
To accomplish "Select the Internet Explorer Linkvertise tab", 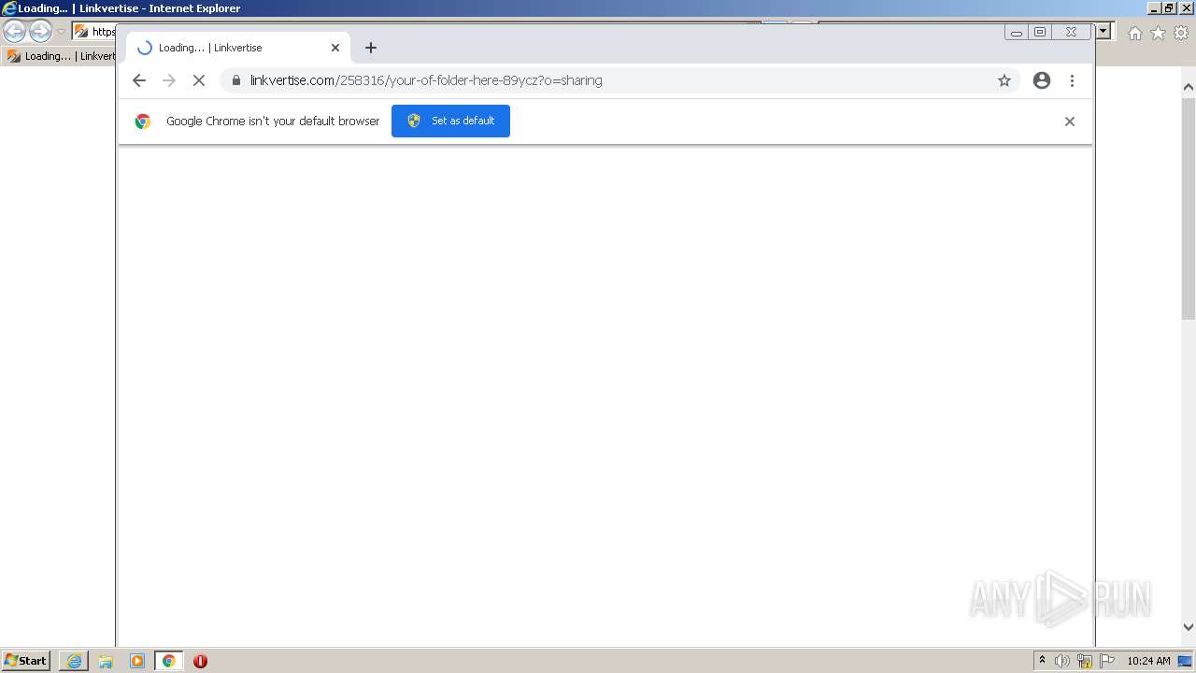I will coord(59,56).
